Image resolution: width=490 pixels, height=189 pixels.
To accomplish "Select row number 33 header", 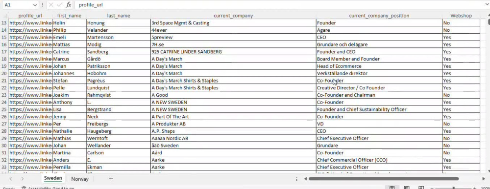I will [4, 167].
